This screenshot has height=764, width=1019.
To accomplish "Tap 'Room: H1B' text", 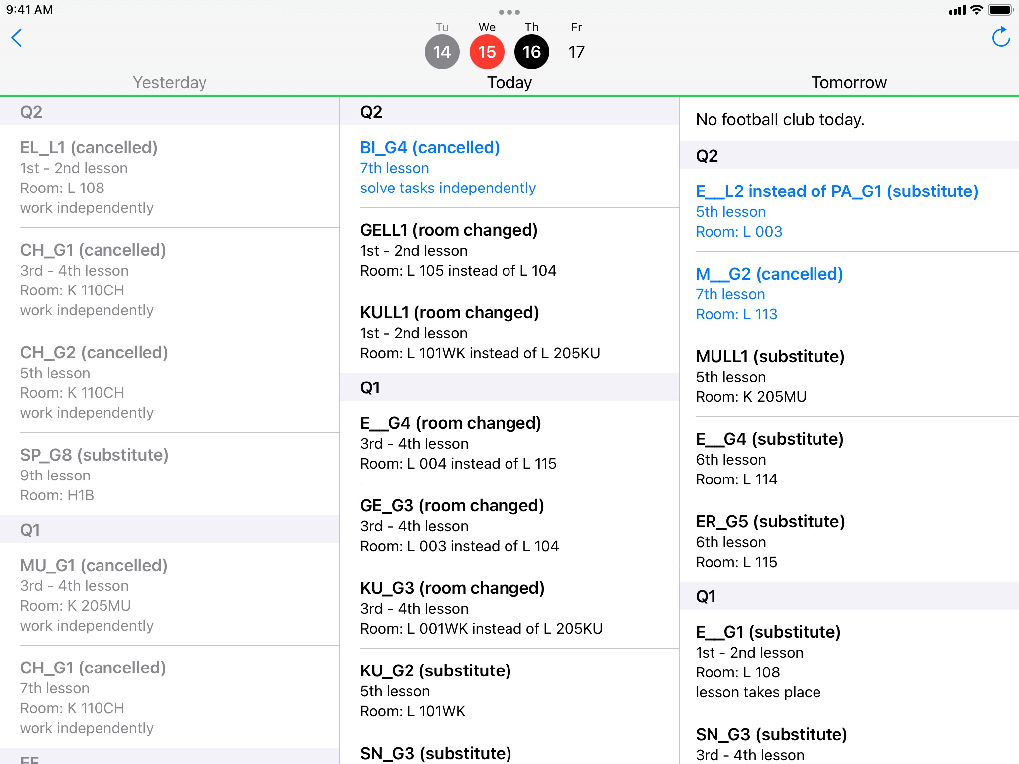I will [x=57, y=495].
